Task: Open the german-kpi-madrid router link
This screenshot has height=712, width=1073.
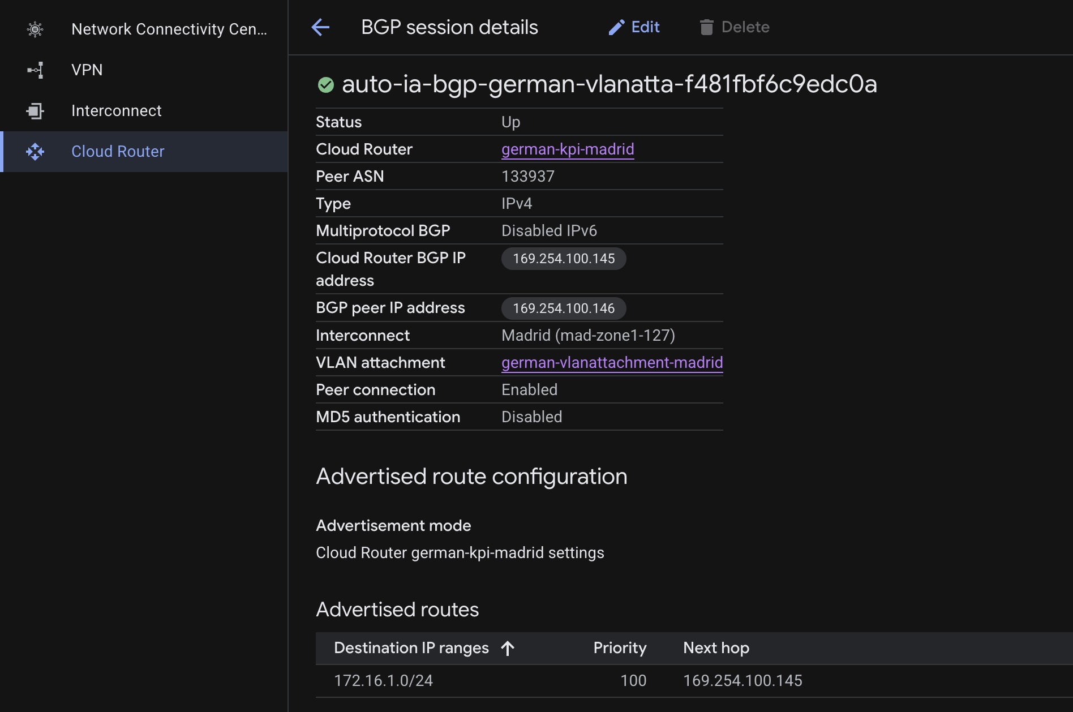Action: [568, 149]
